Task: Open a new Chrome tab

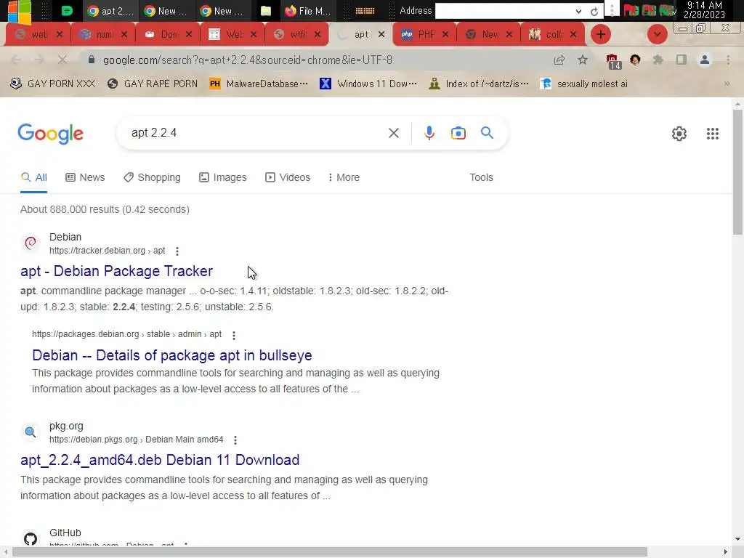Action: tap(601, 34)
